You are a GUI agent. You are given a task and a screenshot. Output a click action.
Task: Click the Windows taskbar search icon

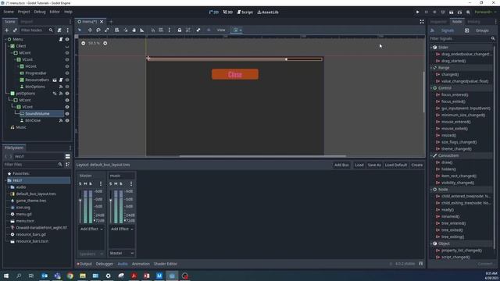19,276
